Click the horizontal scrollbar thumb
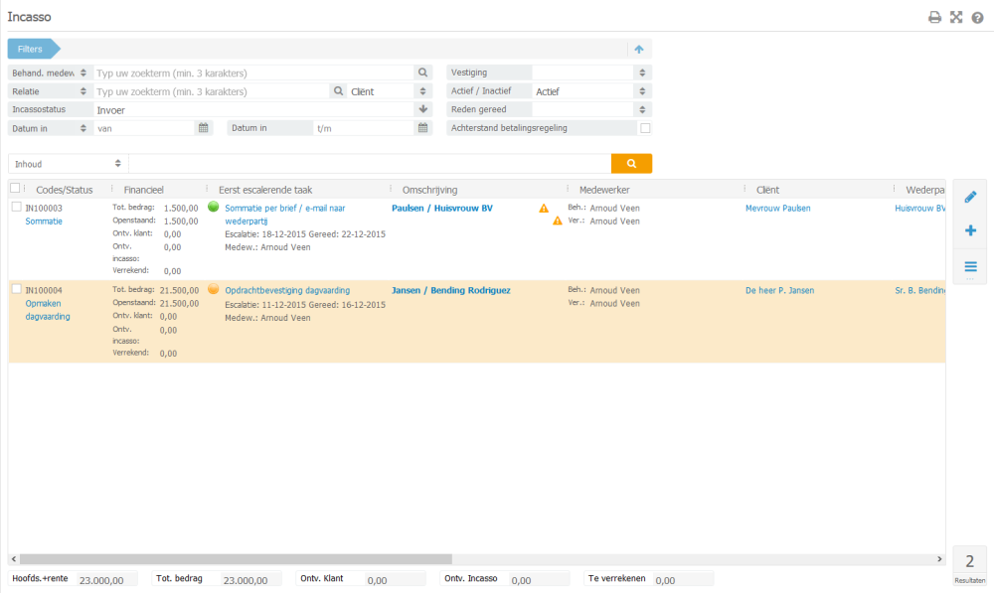The width and height of the screenshot is (994, 593). click(236, 559)
